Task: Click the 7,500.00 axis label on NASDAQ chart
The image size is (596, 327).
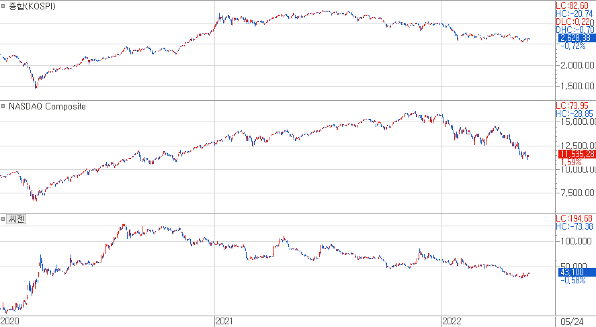Action: (x=577, y=193)
